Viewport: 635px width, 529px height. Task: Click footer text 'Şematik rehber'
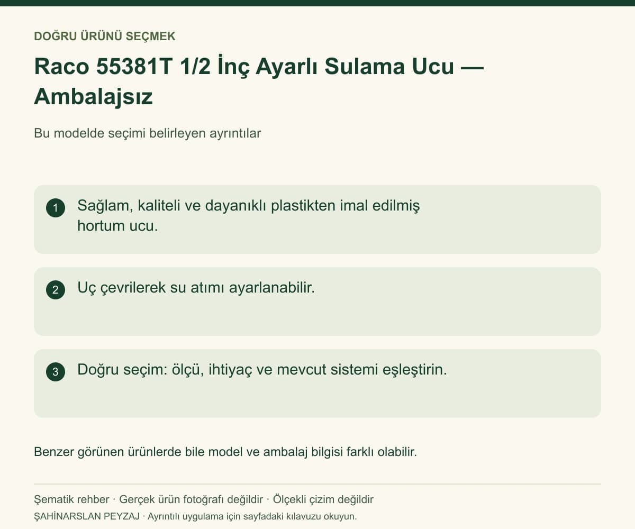coord(71,499)
